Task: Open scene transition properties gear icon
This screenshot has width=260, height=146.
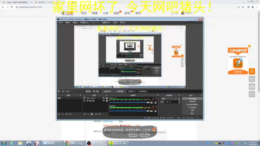Action: point(179,99)
